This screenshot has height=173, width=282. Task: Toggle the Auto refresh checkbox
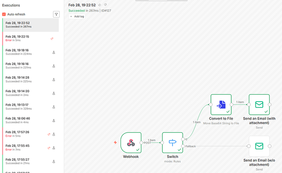click(4, 14)
